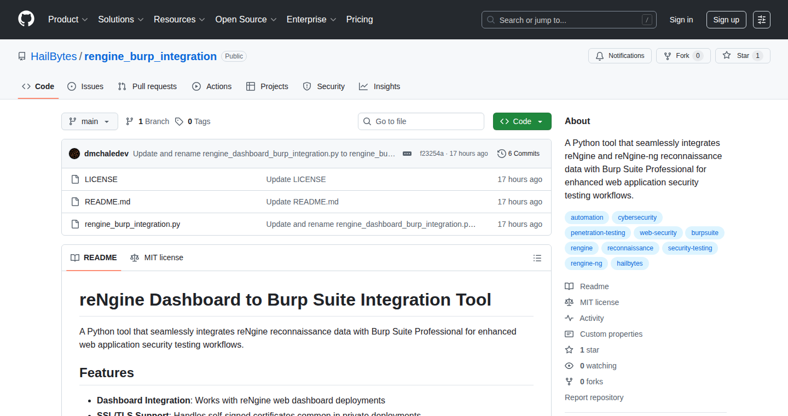Expand the Solutions menu
788x416 pixels.
coord(121,19)
